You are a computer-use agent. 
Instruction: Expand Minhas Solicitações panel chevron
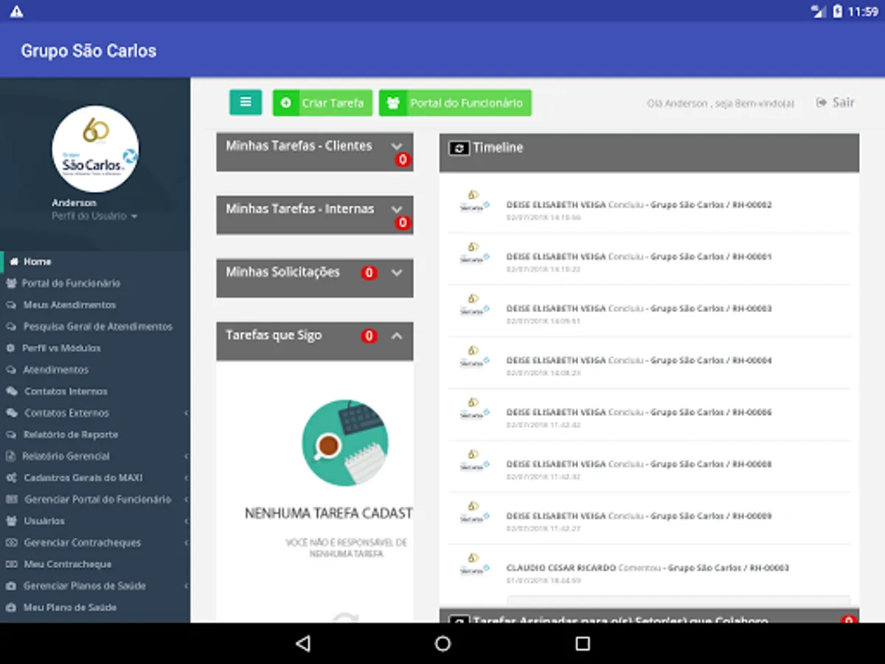[x=397, y=272]
